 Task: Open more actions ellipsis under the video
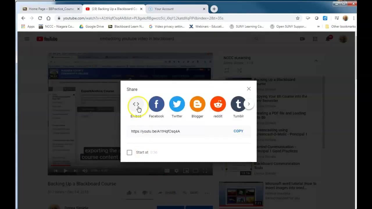(207, 193)
